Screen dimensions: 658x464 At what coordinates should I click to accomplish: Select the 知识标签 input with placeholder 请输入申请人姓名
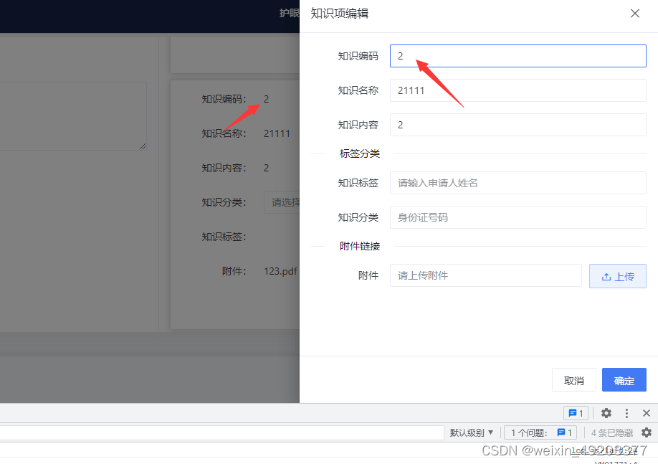518,183
